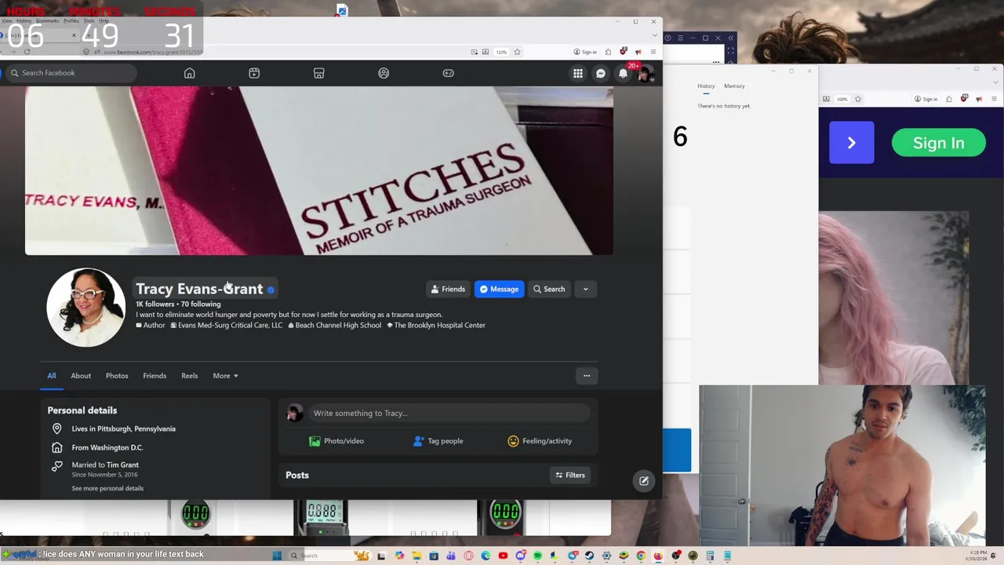The image size is (1004, 565).
Task: Open the Tim Grant profile link
Action: pyautogui.click(x=122, y=465)
